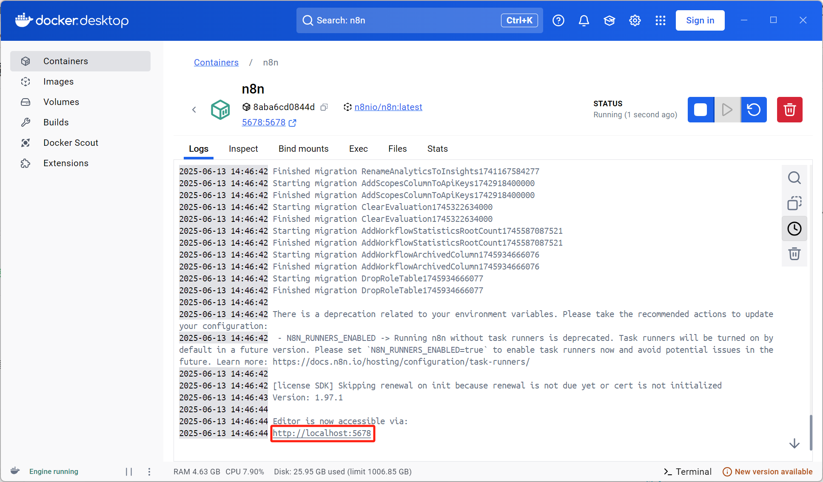Go back with the left chevron
823x482 pixels.
(x=194, y=110)
